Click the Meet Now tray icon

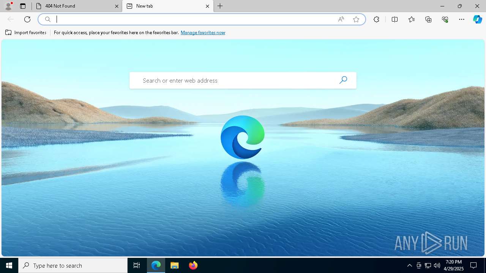(419, 265)
